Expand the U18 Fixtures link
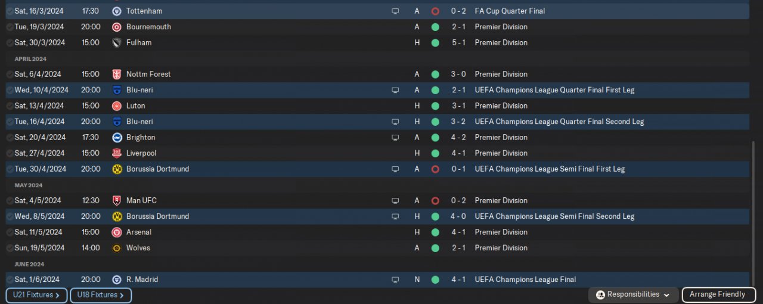Image resolution: width=763 pixels, height=304 pixels. coord(100,295)
